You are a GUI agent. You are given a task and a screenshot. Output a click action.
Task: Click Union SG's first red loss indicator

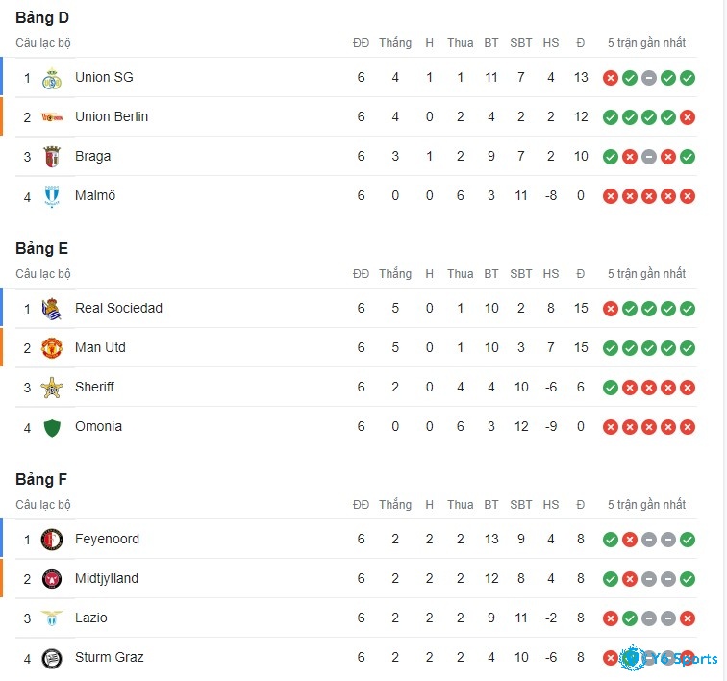pyautogui.click(x=611, y=78)
